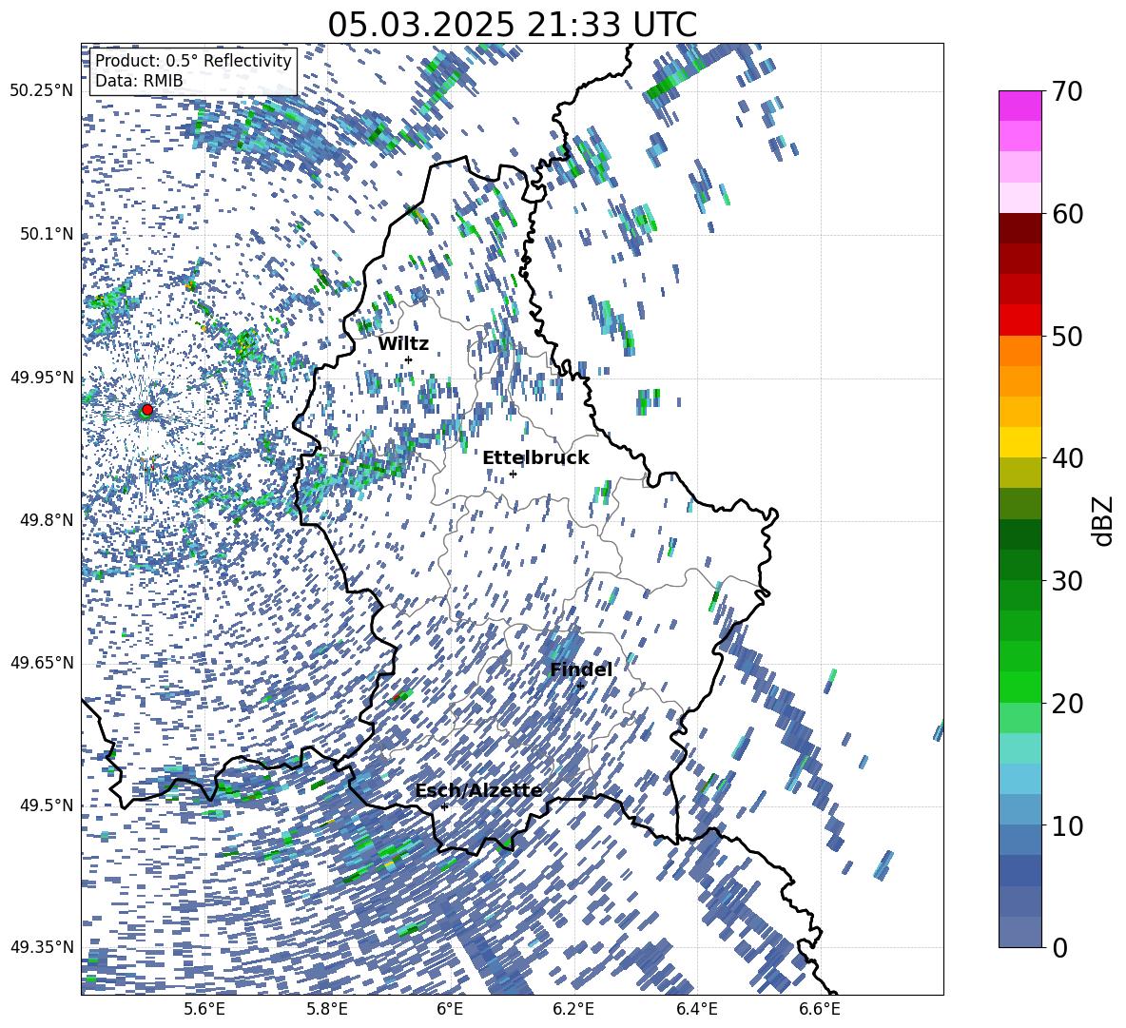Click the 50.25°N latitude label
This screenshot has width=1126, height=1028.
pos(42,91)
